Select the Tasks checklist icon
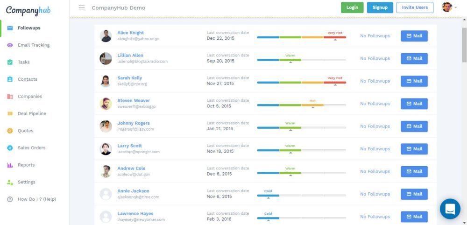 10,62
